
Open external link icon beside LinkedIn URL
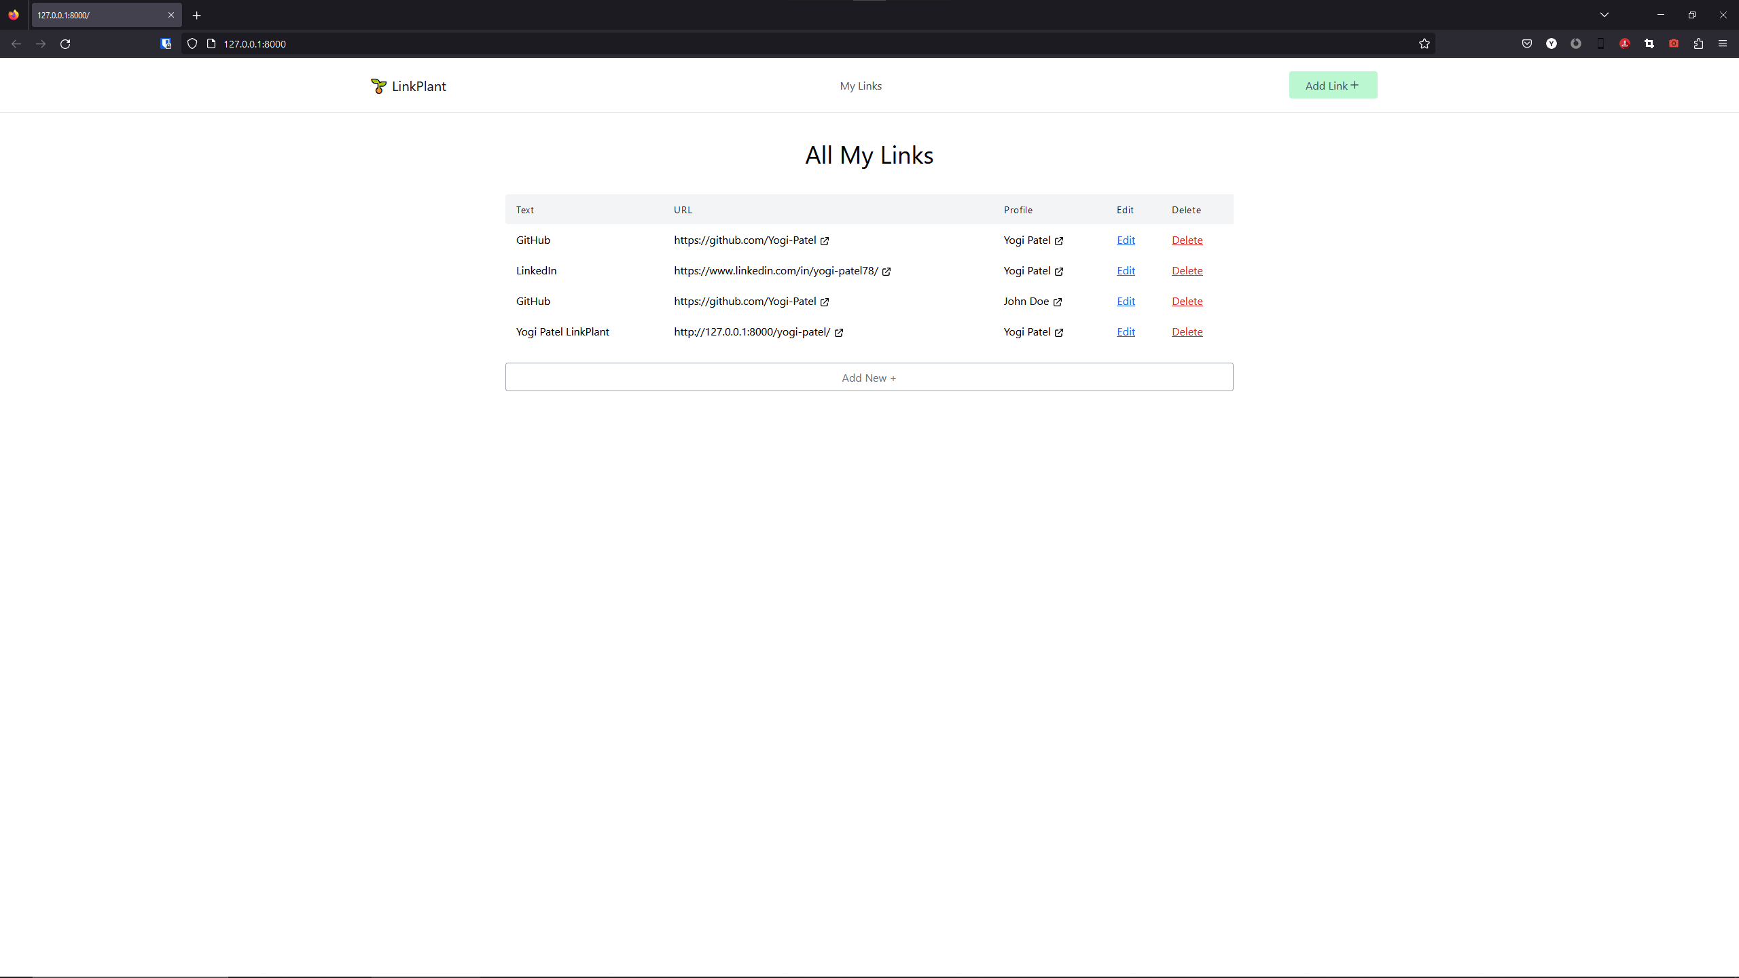click(x=886, y=272)
